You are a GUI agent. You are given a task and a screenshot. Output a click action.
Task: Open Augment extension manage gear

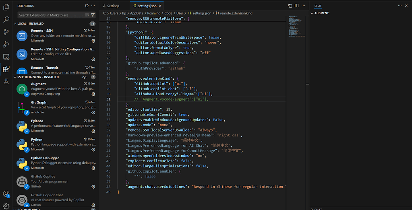pos(93,94)
